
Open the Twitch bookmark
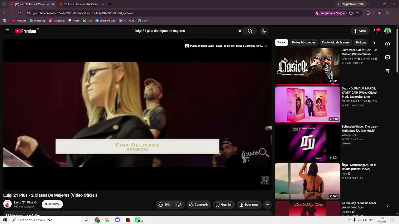tap(74, 21)
